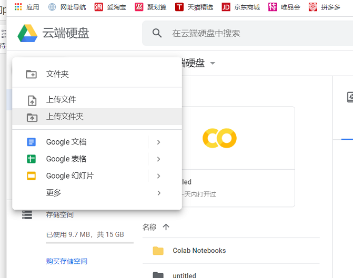Viewport: 353px width, 278px height.
Task: Open the 网址导航 bookmark
Action: tap(67, 7)
